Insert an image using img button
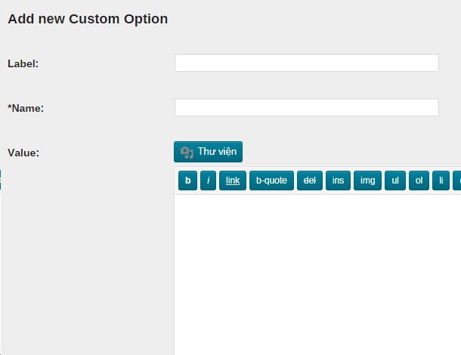This screenshot has width=461, height=355. [x=367, y=181]
